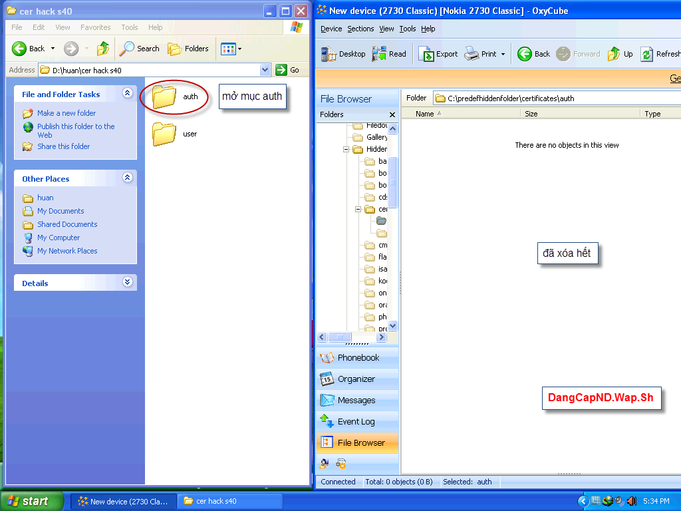This screenshot has width=681, height=511.
Task: Select the cm folder in tree
Action: (376, 246)
